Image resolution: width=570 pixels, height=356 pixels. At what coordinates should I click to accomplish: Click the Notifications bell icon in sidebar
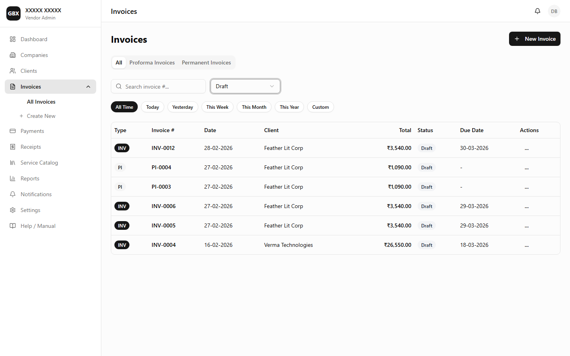13,194
